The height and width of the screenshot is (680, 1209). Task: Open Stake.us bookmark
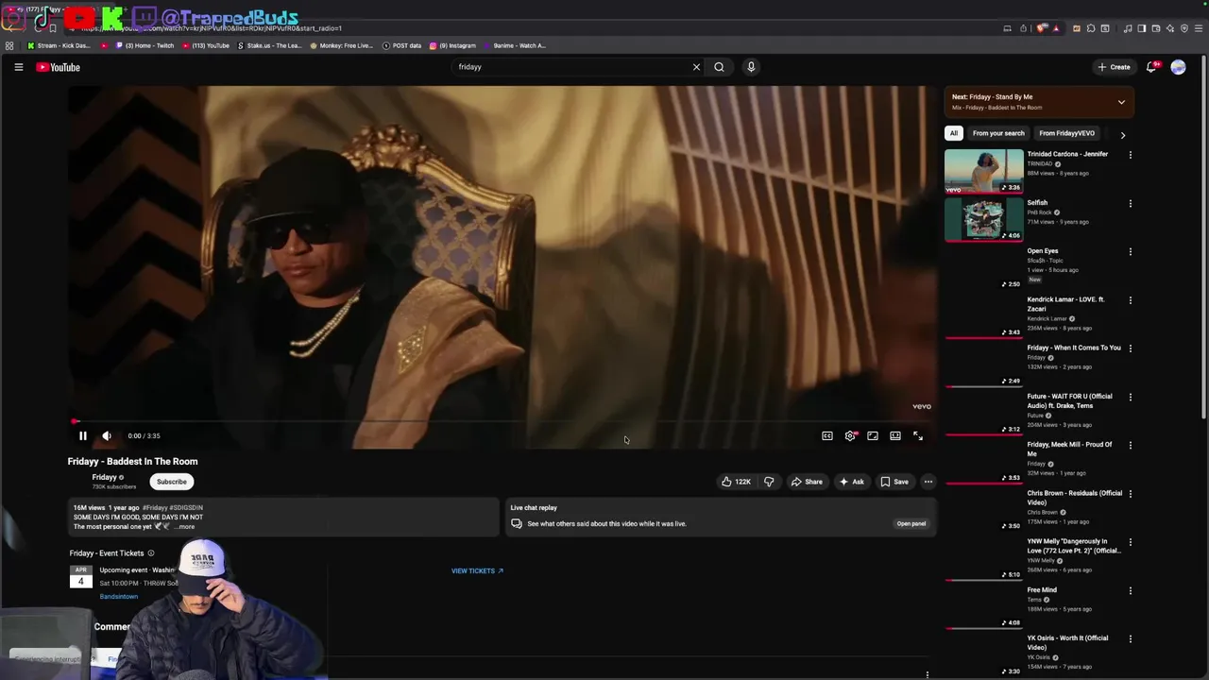click(x=270, y=45)
